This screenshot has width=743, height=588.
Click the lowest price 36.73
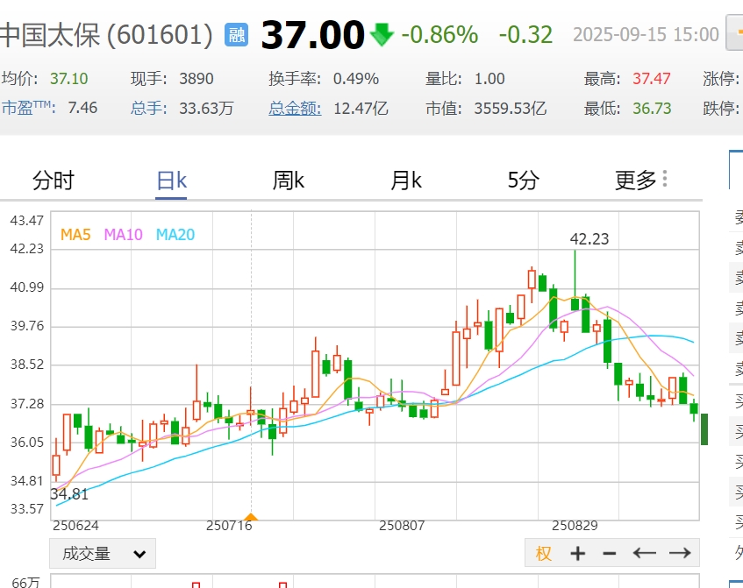coord(652,109)
